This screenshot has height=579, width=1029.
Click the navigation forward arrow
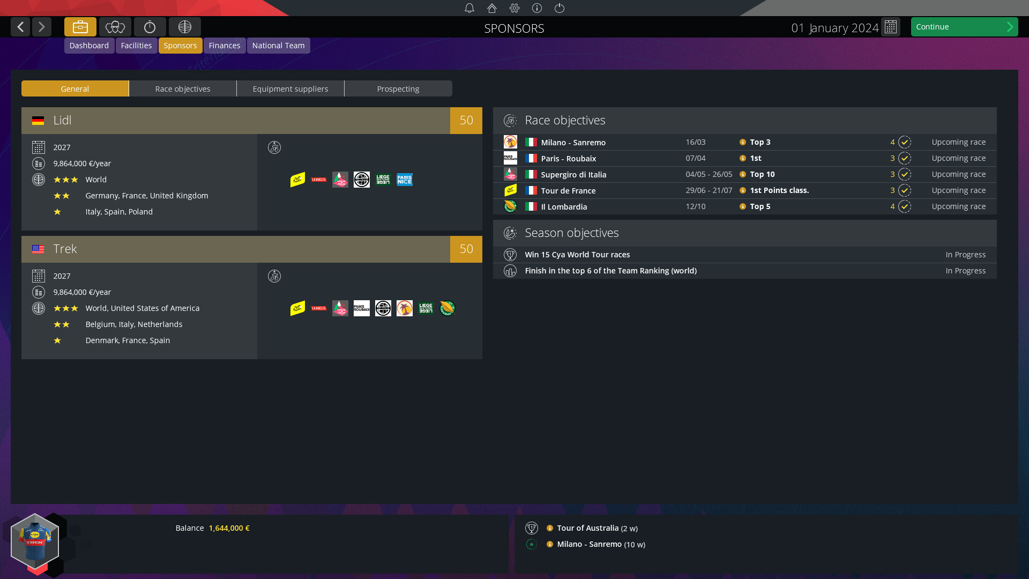[x=41, y=26]
